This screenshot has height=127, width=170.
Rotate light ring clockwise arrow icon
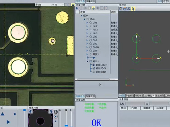click(51, 111)
